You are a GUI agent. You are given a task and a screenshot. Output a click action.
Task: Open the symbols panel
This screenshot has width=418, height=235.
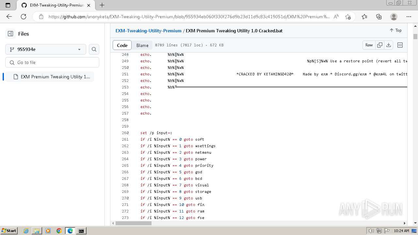(x=400, y=45)
